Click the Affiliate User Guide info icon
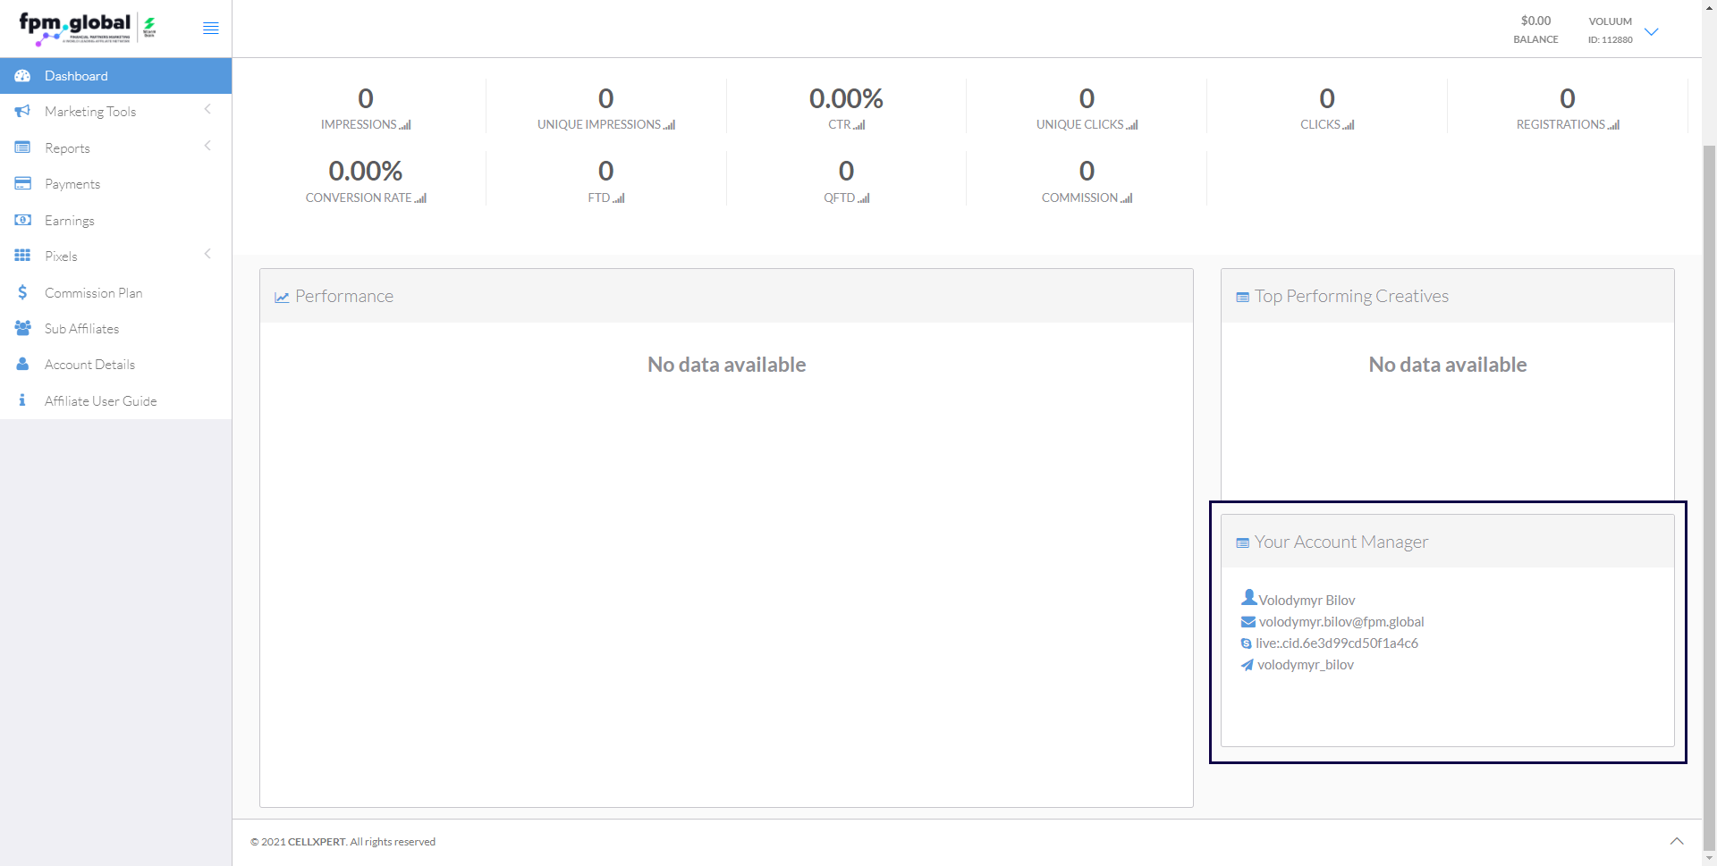The height and width of the screenshot is (866, 1717). tap(22, 400)
